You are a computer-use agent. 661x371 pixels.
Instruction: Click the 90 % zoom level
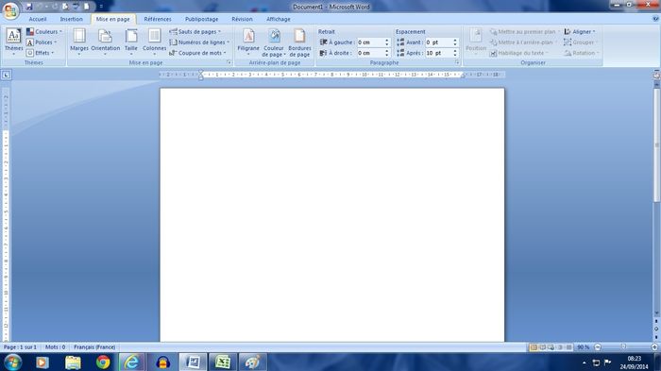[583, 347]
